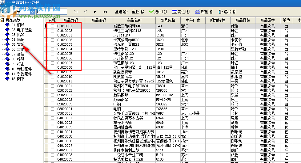The width and height of the screenshot is (301, 163).
Task: Click the 全撤 deselect all button
Action: click(x=138, y=12)
